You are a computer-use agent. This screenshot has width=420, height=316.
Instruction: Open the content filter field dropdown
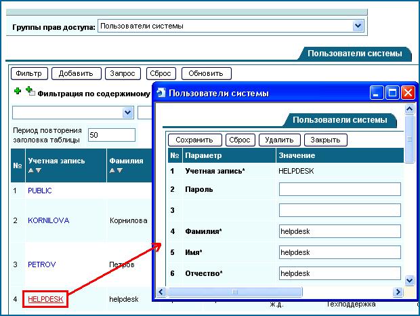point(128,113)
